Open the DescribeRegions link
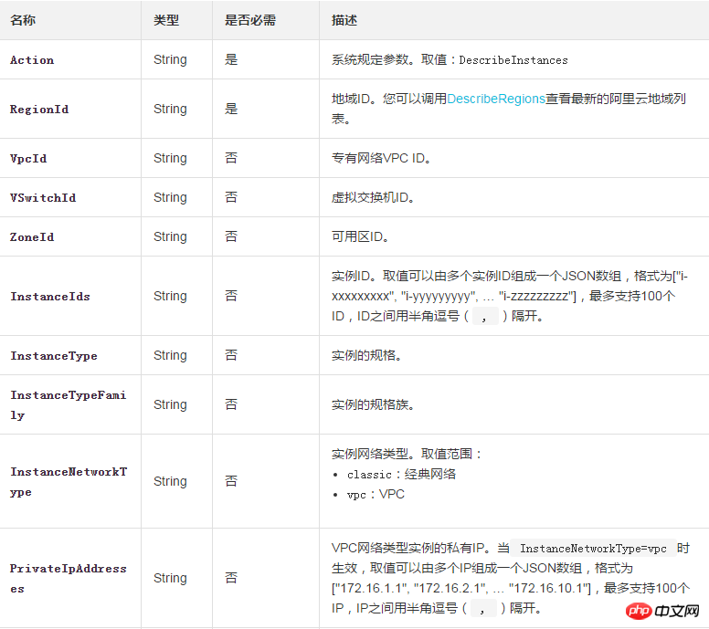This screenshot has width=709, height=629. pos(495,99)
